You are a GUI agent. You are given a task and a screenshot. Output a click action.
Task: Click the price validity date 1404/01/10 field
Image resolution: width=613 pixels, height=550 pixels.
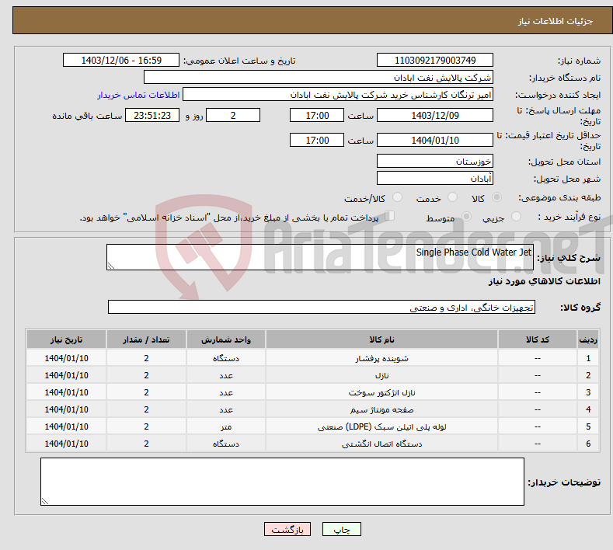(435, 140)
